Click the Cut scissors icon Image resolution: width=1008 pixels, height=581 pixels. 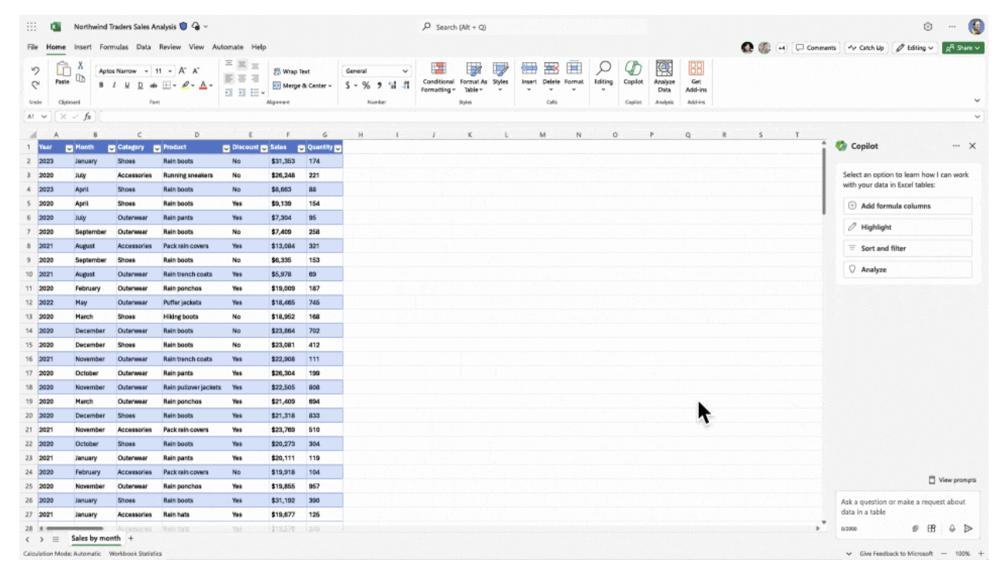point(80,66)
